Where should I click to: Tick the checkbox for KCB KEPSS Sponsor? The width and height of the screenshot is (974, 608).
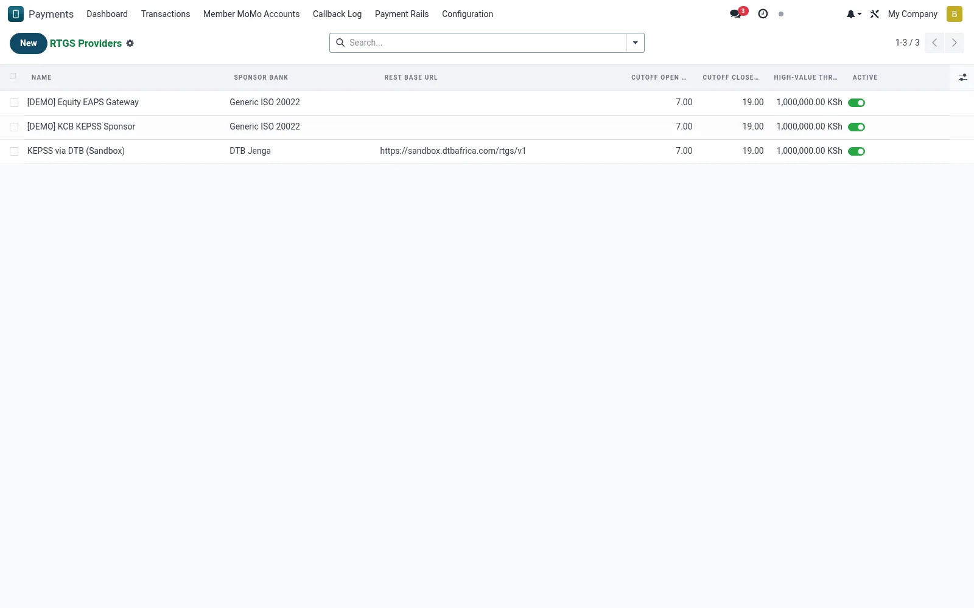click(14, 127)
